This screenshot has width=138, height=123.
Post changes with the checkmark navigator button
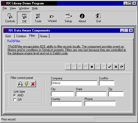[x=110, y=67]
